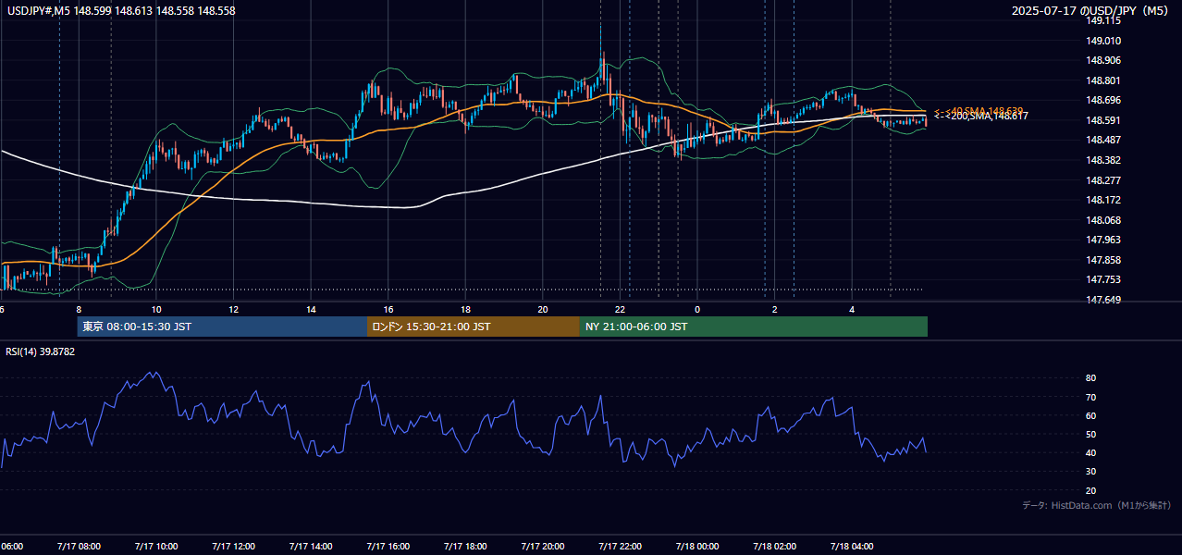Click the 7/17 16:00 bottom time label

click(x=388, y=547)
